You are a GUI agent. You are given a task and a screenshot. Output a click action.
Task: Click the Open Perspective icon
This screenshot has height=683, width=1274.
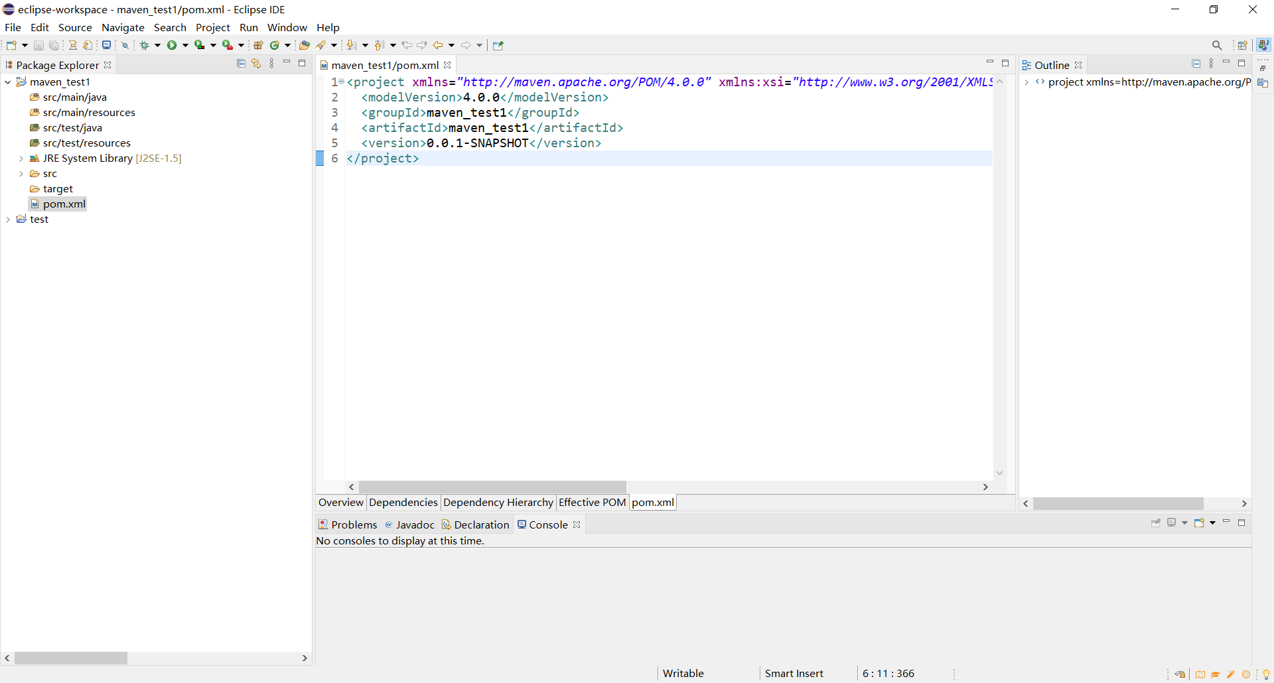[x=1242, y=45]
